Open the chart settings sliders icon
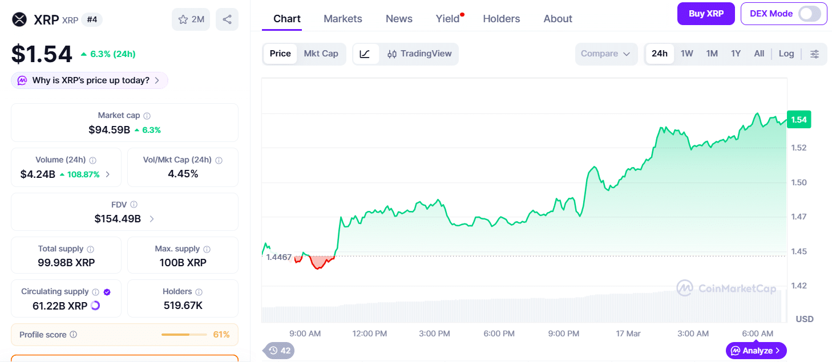The image size is (832, 362). point(814,54)
